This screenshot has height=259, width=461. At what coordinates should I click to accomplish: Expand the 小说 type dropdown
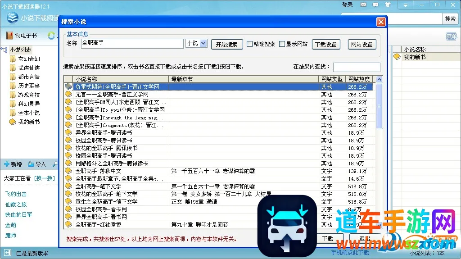[203, 43]
